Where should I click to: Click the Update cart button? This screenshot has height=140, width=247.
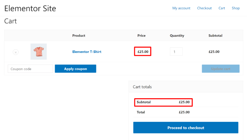click(220, 69)
